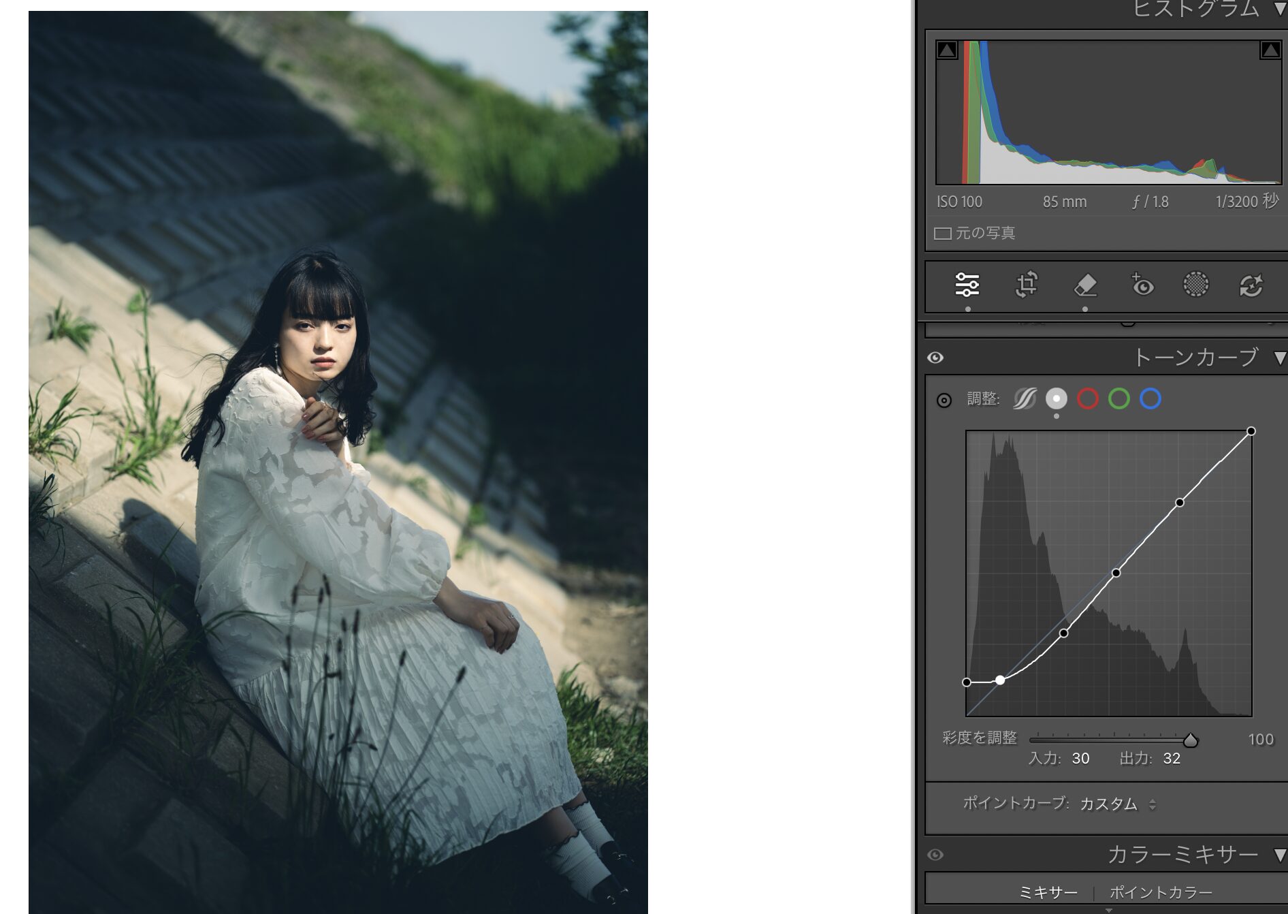The height and width of the screenshot is (914, 1288).
Task: Open the Masking tool
Action: coord(1195,285)
